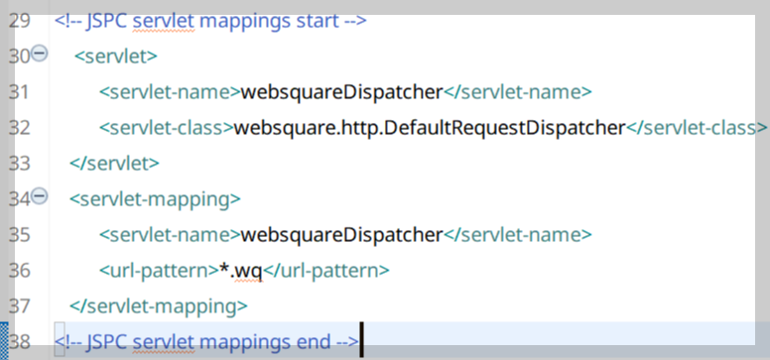
Task: Click the closing </servlet> tag on line 33
Action: [x=114, y=164]
